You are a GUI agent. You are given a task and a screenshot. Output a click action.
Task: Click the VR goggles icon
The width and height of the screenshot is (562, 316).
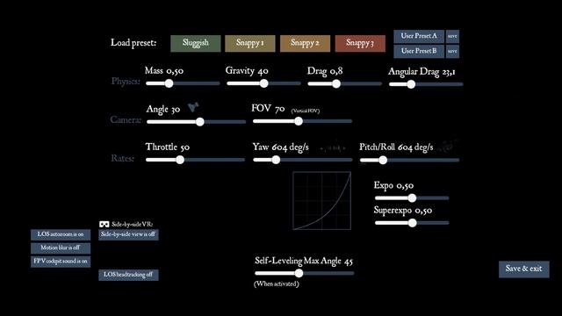point(104,225)
